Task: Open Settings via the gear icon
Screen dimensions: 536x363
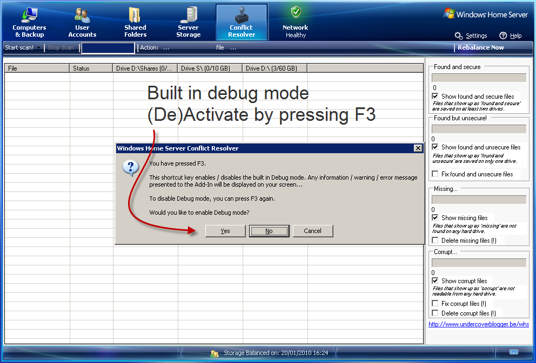Action: (458, 36)
